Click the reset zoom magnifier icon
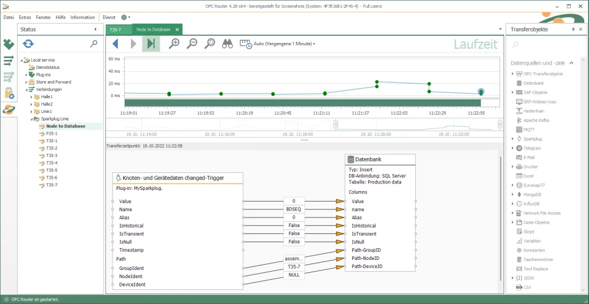Image resolution: width=589 pixels, height=304 pixels. 210,44
